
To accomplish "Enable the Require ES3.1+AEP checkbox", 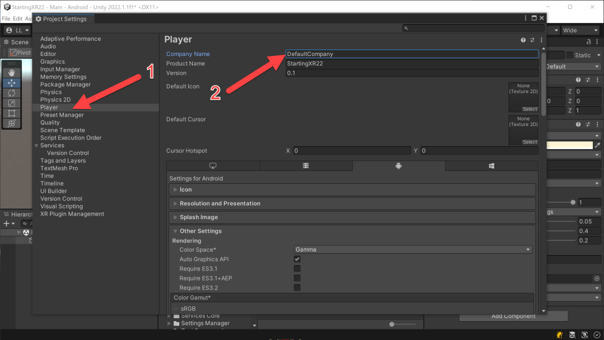I will (x=297, y=278).
